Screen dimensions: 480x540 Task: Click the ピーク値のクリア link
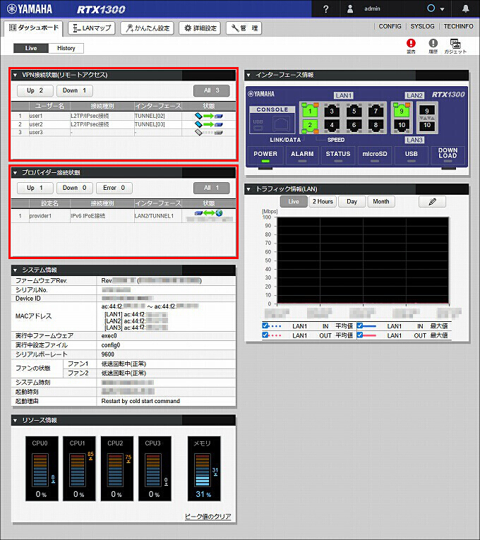click(208, 517)
